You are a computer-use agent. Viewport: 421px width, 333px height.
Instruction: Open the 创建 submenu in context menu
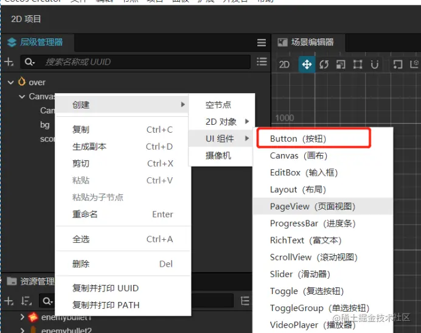pos(122,105)
